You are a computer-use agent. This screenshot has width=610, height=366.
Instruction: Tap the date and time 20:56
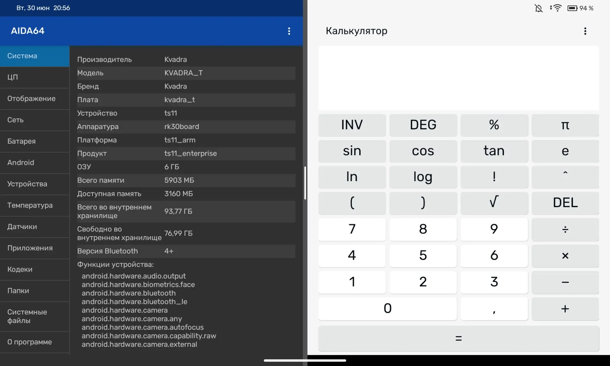pyautogui.click(x=43, y=8)
